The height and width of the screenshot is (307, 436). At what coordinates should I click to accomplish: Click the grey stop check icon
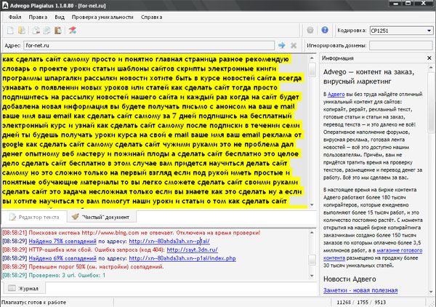[x=310, y=30]
